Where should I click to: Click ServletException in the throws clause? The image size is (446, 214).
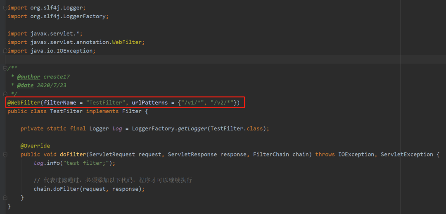[x=407, y=155]
